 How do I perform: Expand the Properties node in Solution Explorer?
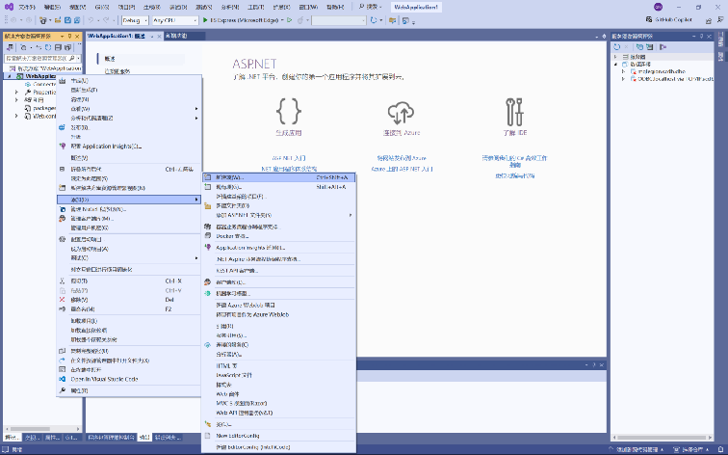pos(16,93)
